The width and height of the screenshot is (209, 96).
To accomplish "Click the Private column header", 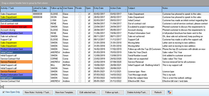I will (x=80, y=9).
